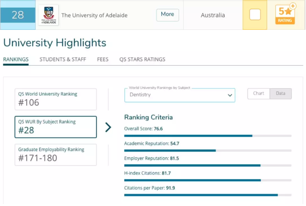Image resolution: width=306 pixels, height=206 pixels.
Task: Select the QS WUR By Subject Ranking card
Action: point(56,127)
